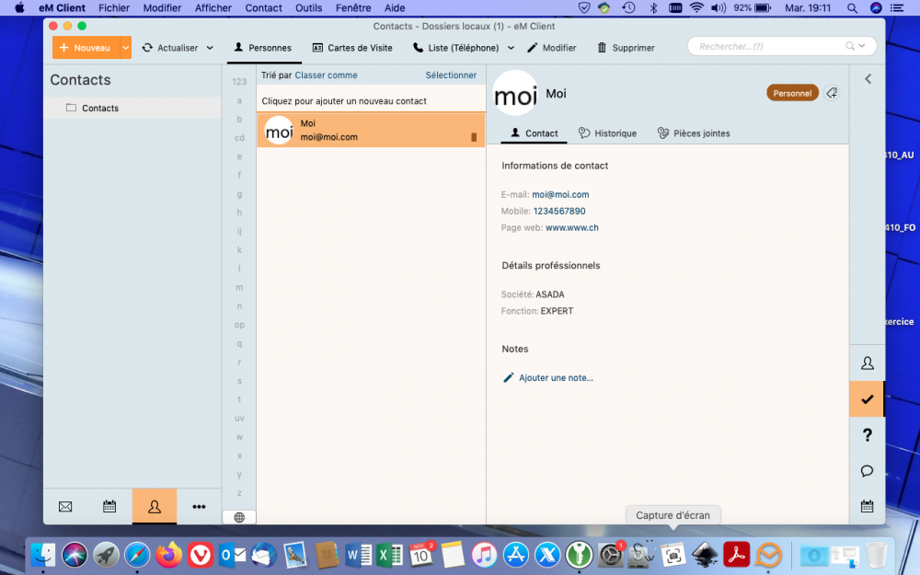Switch view to Personnes
The image size is (920, 575).
point(263,48)
